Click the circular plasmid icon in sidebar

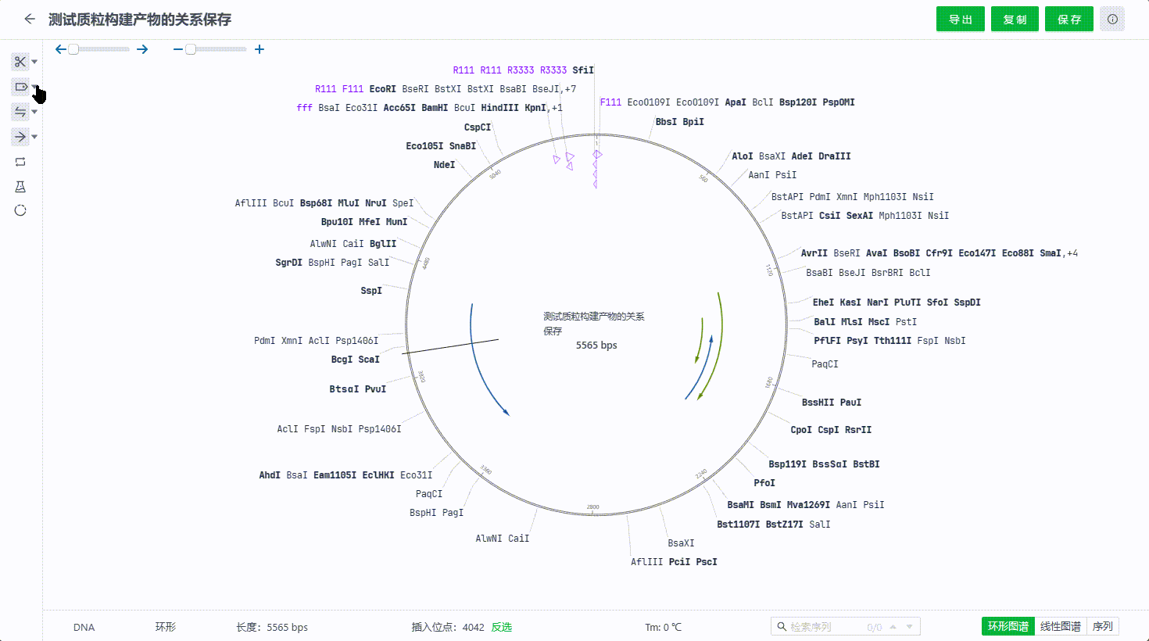click(20, 210)
